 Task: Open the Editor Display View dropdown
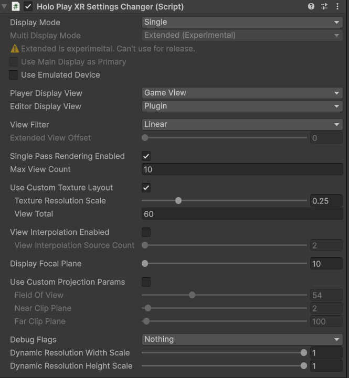pyautogui.click(x=242, y=106)
